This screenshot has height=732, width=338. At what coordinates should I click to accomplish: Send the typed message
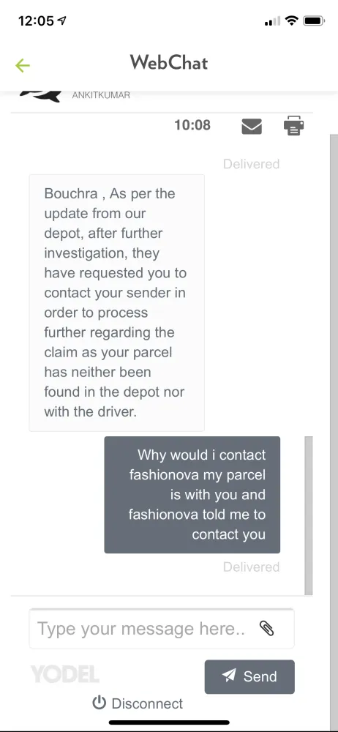click(x=249, y=676)
